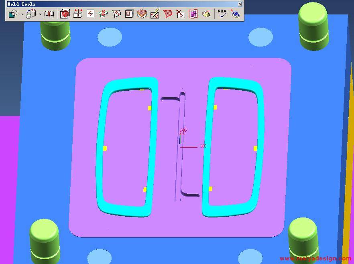Expand the dropdown arrow beside the Boolean icon
The height and width of the screenshot is (264, 354).
22,14
